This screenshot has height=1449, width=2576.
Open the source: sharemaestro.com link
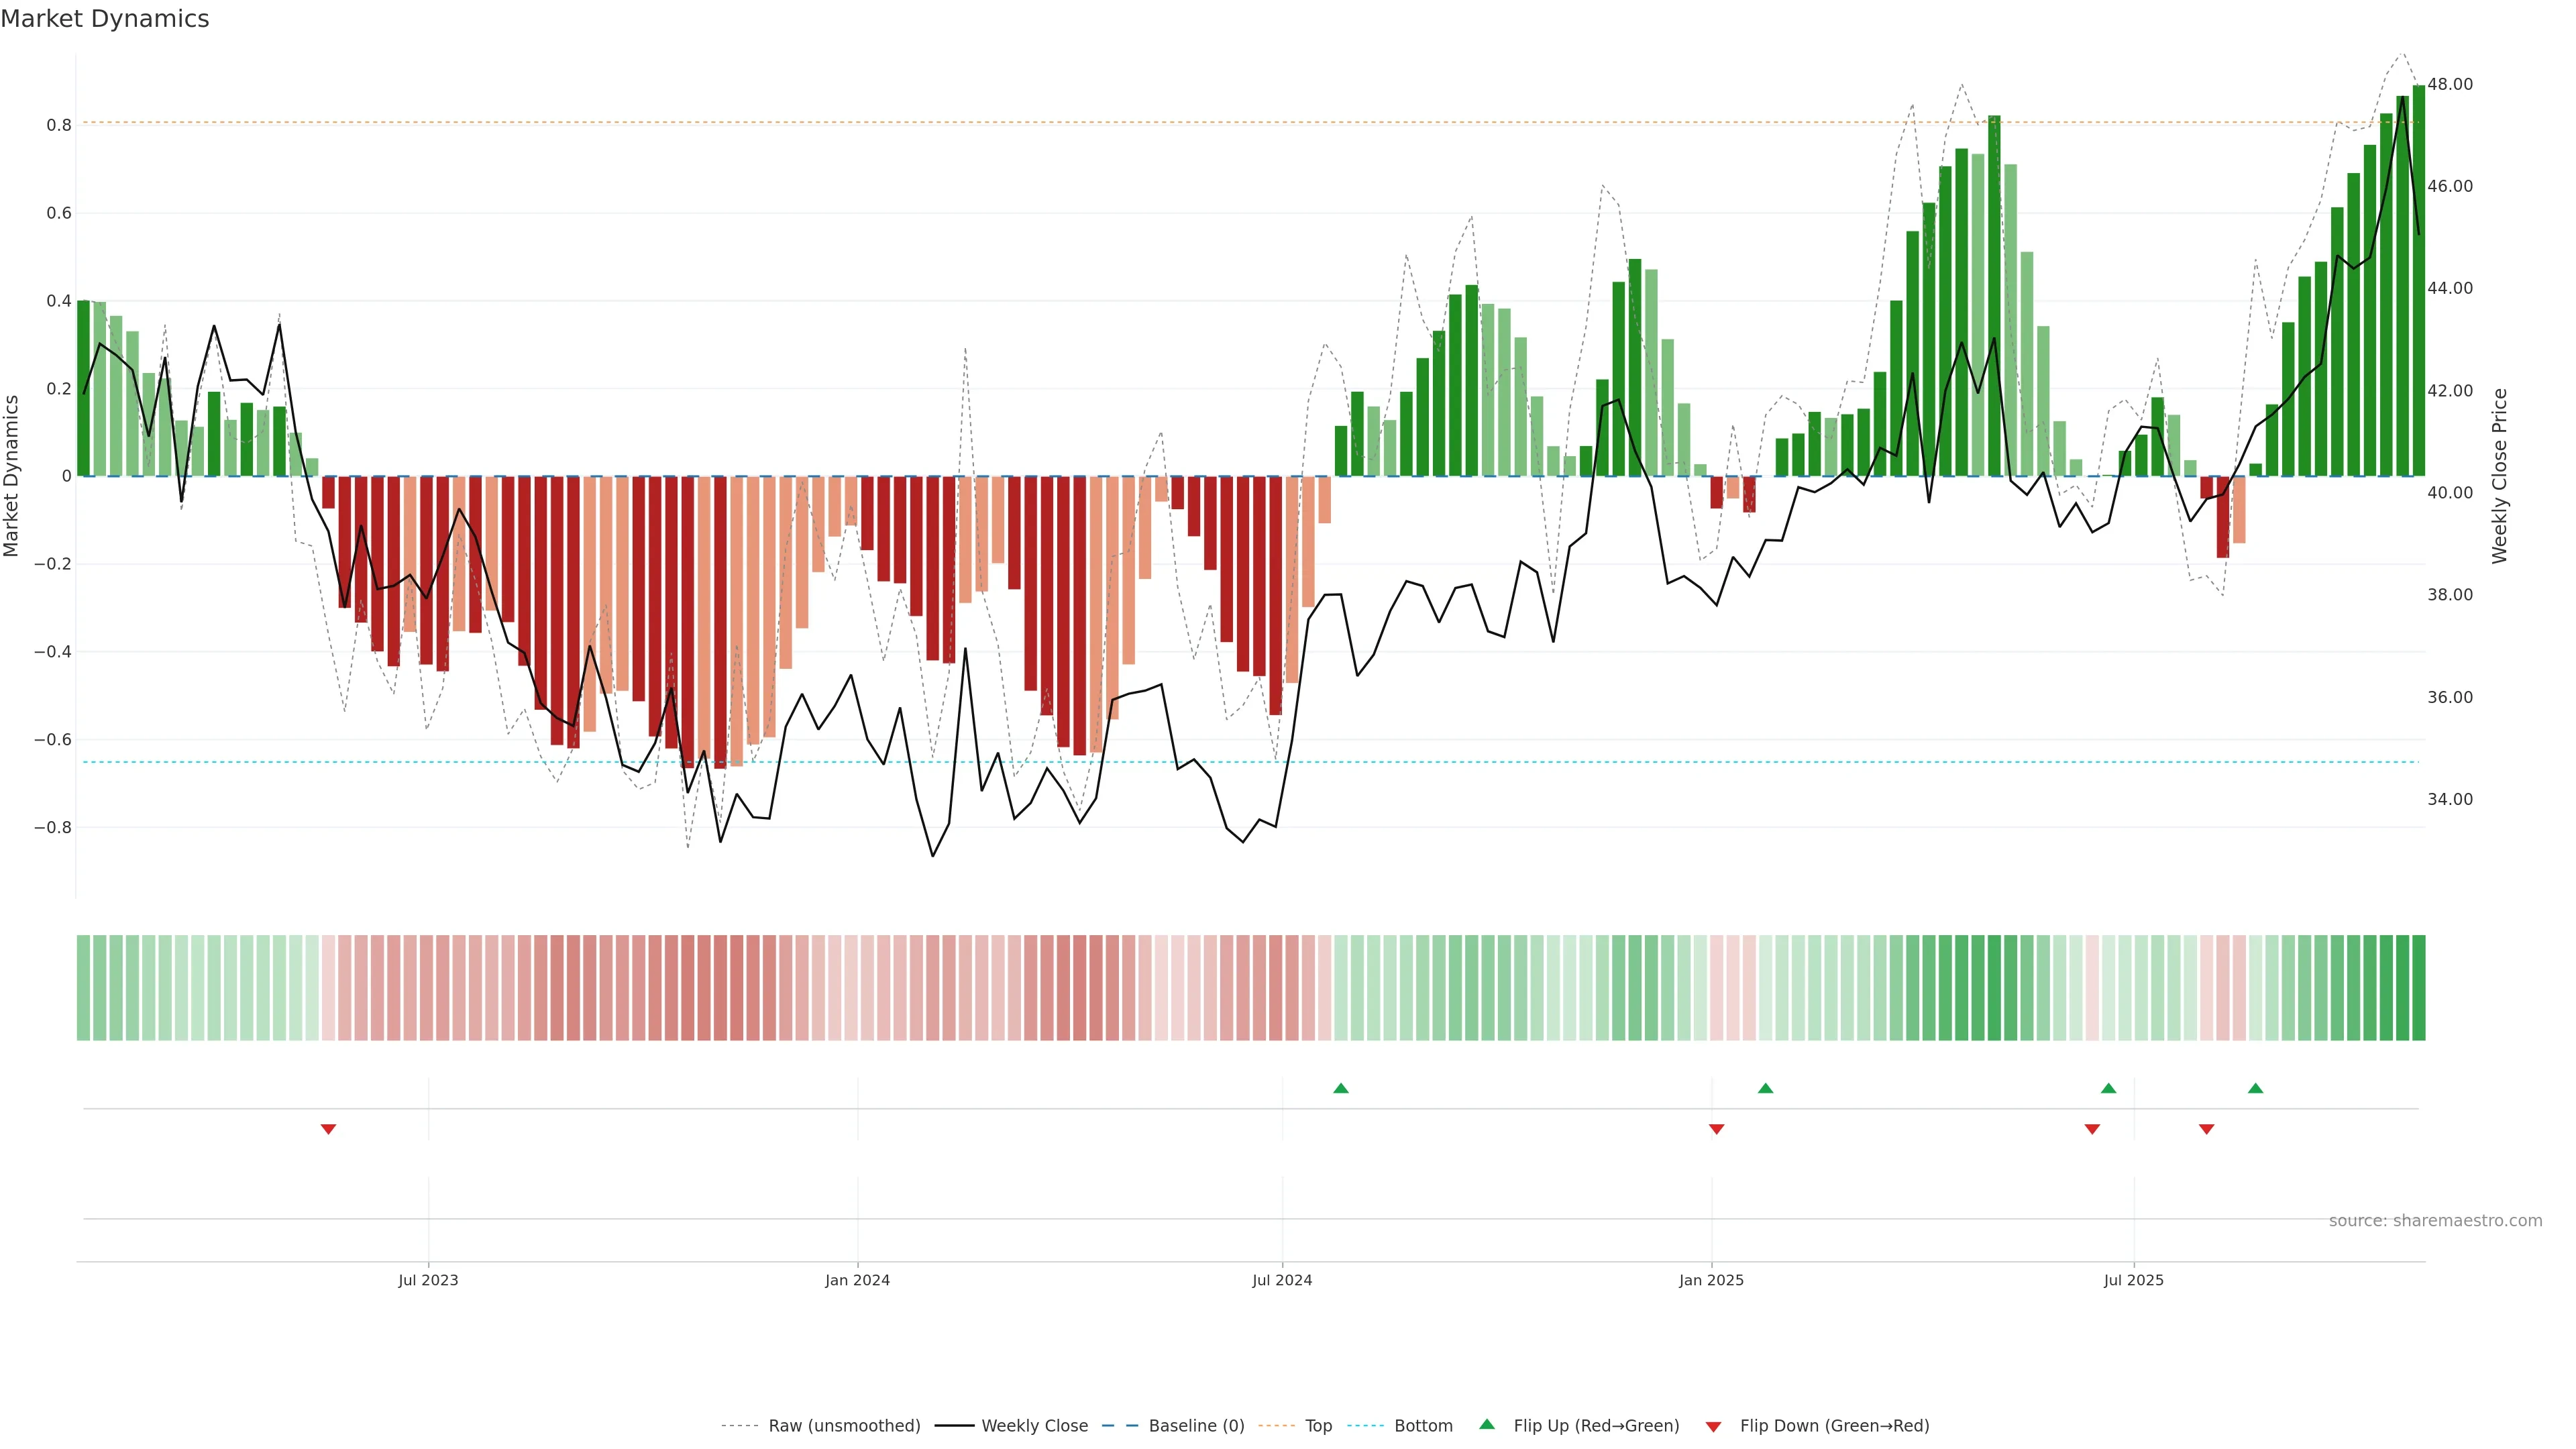click(2435, 1220)
